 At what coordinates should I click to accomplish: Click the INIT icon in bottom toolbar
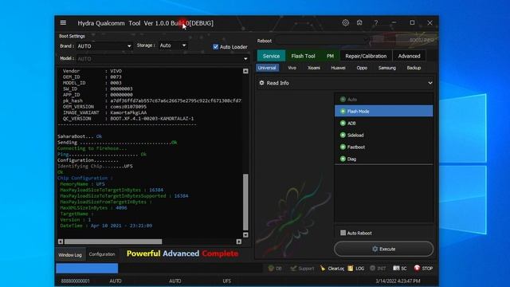point(372,268)
